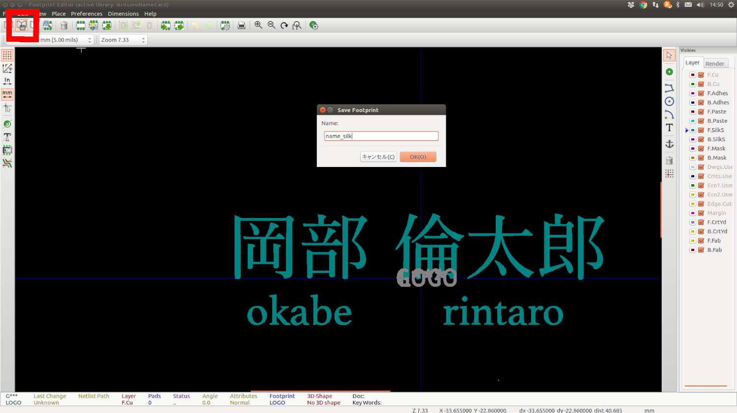Activate the Zoom to selection tool
This screenshot has width=737, height=413.
pos(297,25)
